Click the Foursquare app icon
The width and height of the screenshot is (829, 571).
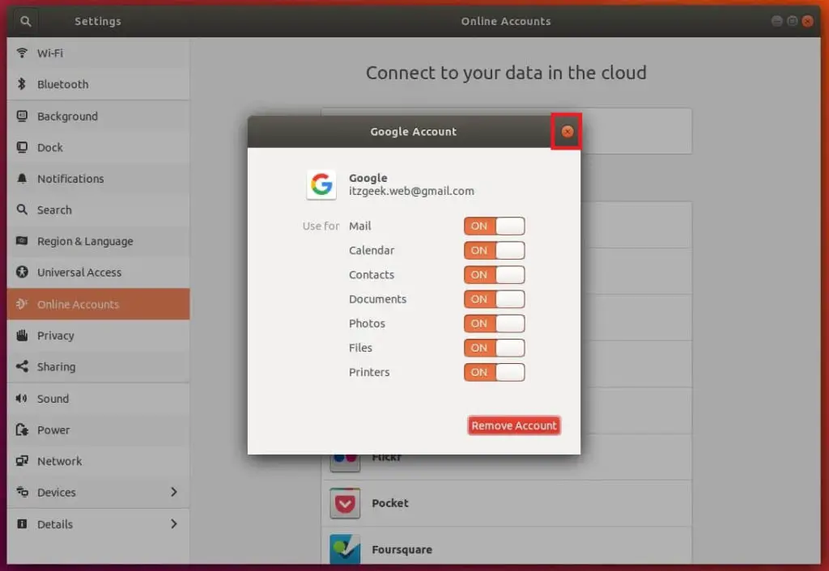click(345, 549)
